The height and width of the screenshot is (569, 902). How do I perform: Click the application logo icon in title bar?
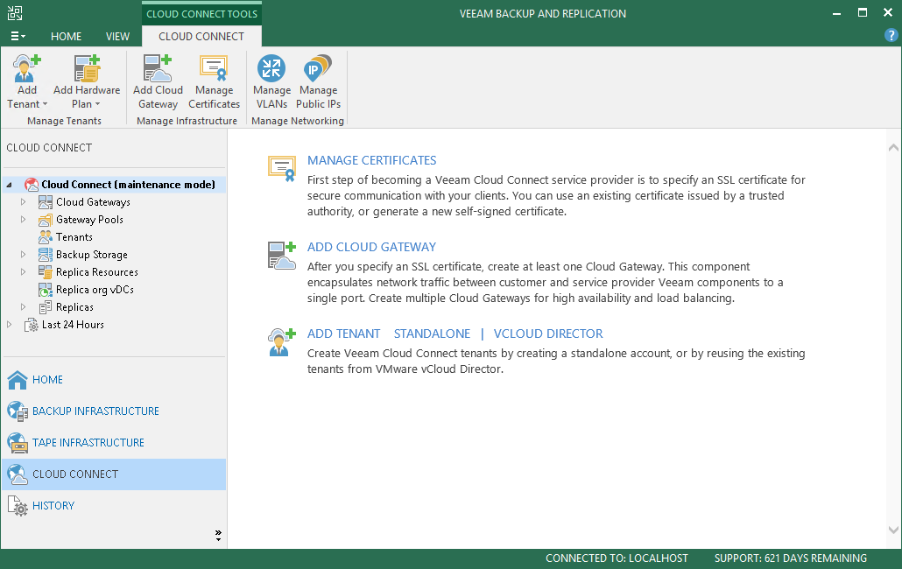14,13
